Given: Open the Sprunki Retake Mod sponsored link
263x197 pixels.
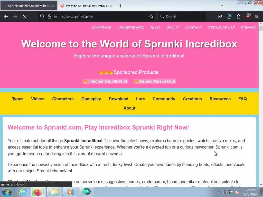Looking at the screenshot, I should tap(155, 81).
